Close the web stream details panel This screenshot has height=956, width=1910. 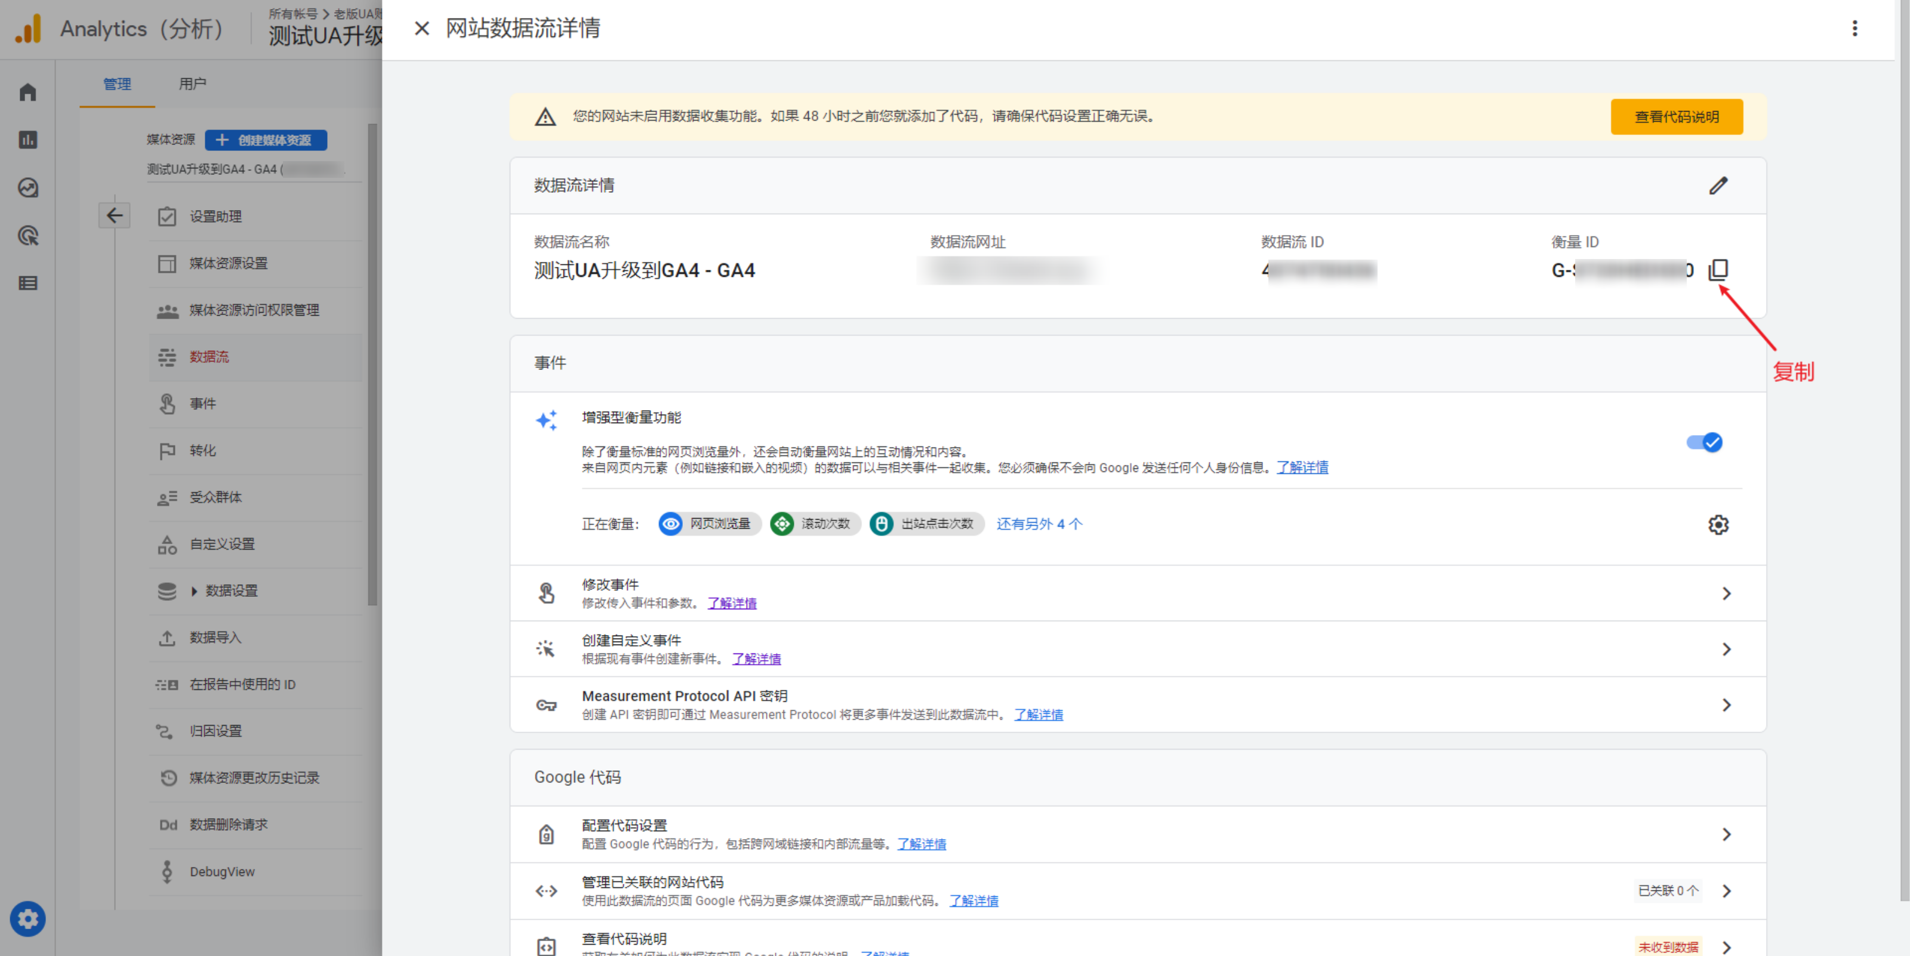(422, 28)
